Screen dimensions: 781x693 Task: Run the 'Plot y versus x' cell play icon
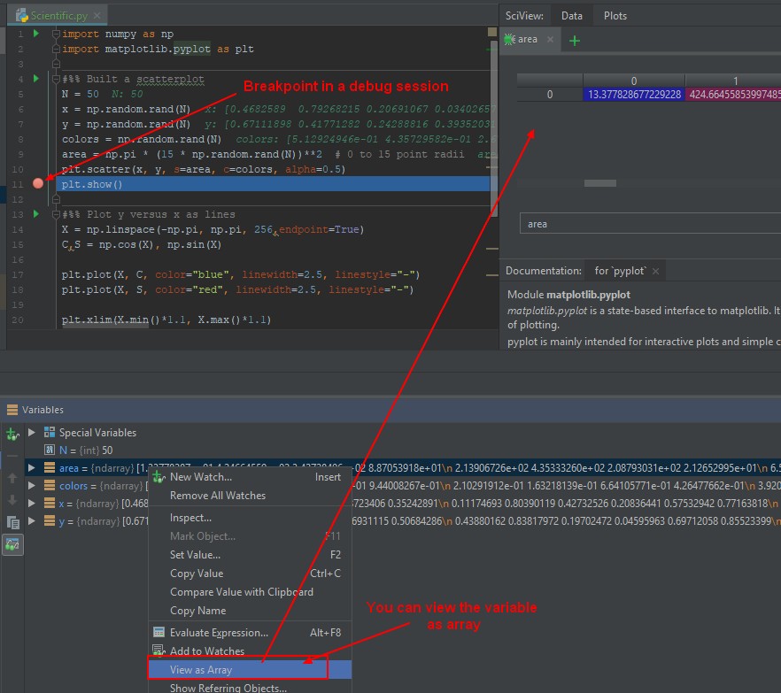tap(35, 213)
